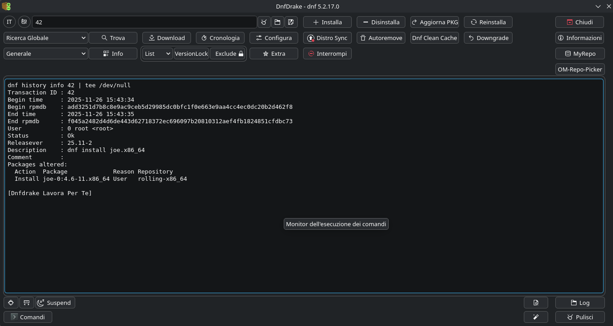The height and width of the screenshot is (326, 613).
Task: Click the floppy disk save icon
Action: tap(291, 22)
